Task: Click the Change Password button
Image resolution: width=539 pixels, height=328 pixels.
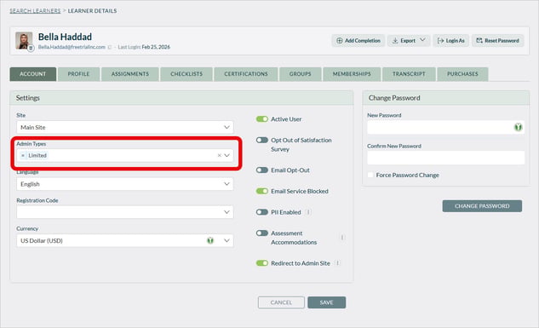Action: pos(482,206)
